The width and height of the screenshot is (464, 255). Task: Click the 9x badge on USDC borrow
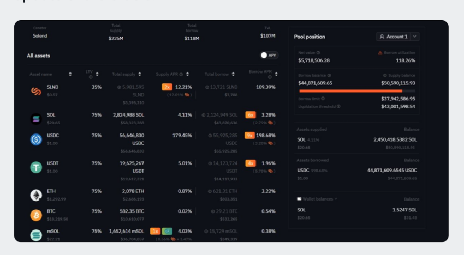coord(249,136)
